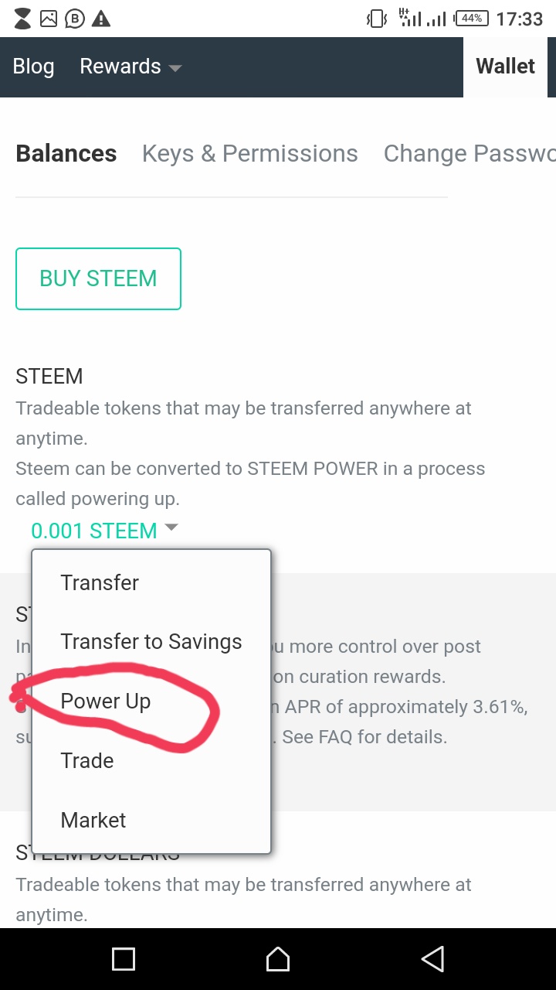Expand the Rewards dropdown arrow

click(175, 68)
